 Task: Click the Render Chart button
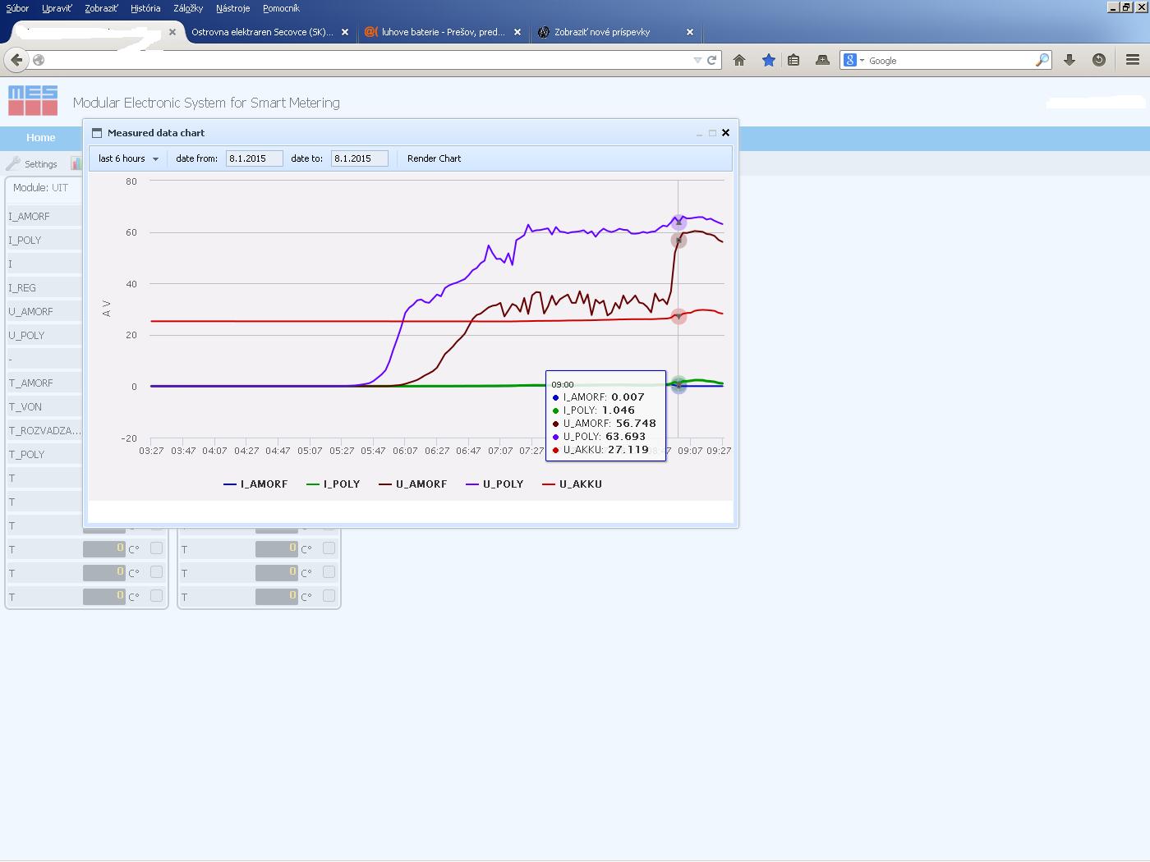point(434,158)
